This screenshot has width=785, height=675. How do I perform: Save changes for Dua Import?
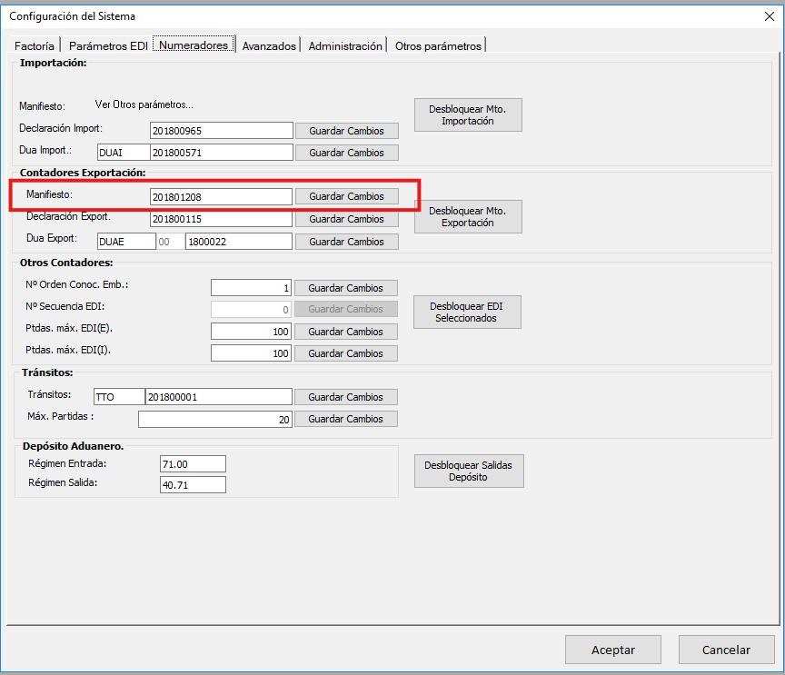click(x=346, y=153)
